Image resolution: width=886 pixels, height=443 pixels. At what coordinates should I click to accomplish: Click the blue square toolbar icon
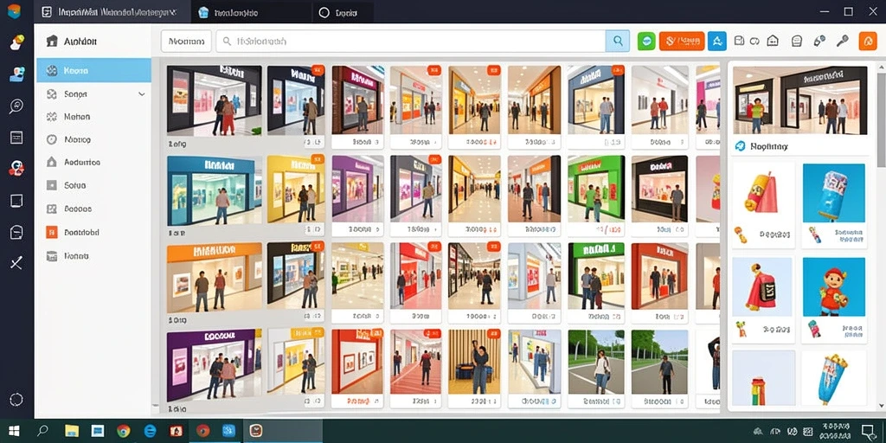717,41
